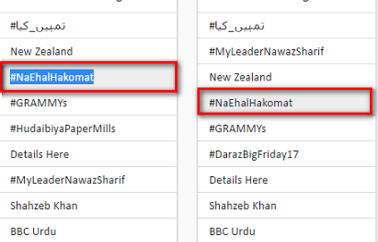The width and height of the screenshot is (378, 242).
Task: Select Shahzeb Khan in right column
Action: (x=243, y=206)
